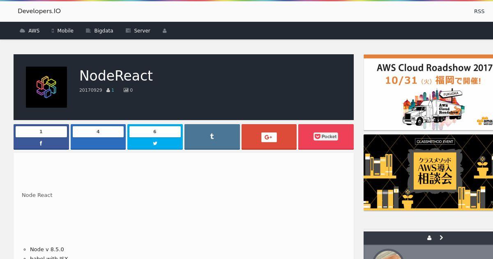Click the share button showing count 4
Screen dimensions: 493x259
[98, 137]
